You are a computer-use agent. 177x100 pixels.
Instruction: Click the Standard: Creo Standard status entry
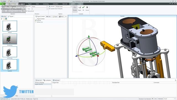point(145,99)
